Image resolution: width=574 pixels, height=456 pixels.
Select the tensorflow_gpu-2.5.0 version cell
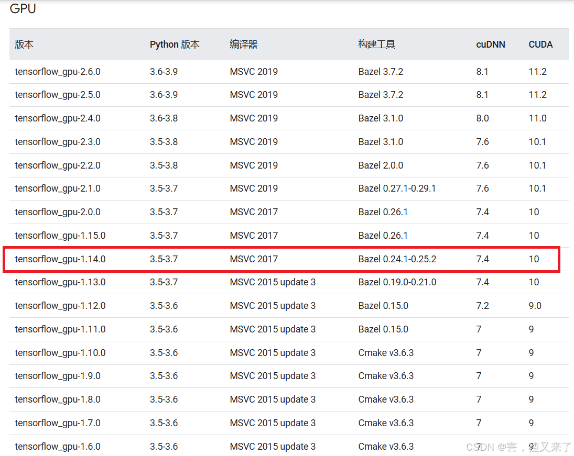(58, 95)
